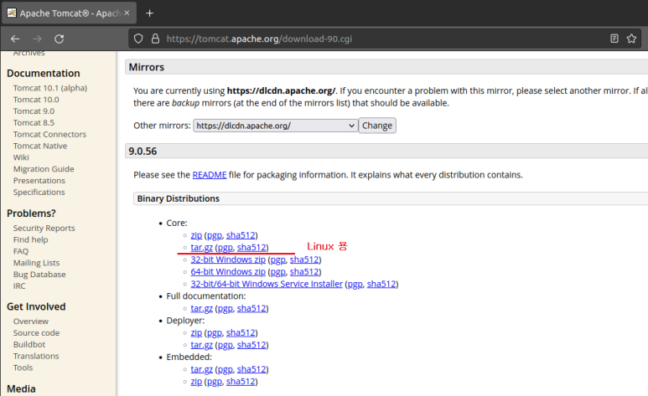This screenshot has width=648, height=396.
Task: Open sha512 for 64-bit Windows zip
Action: 304,272
